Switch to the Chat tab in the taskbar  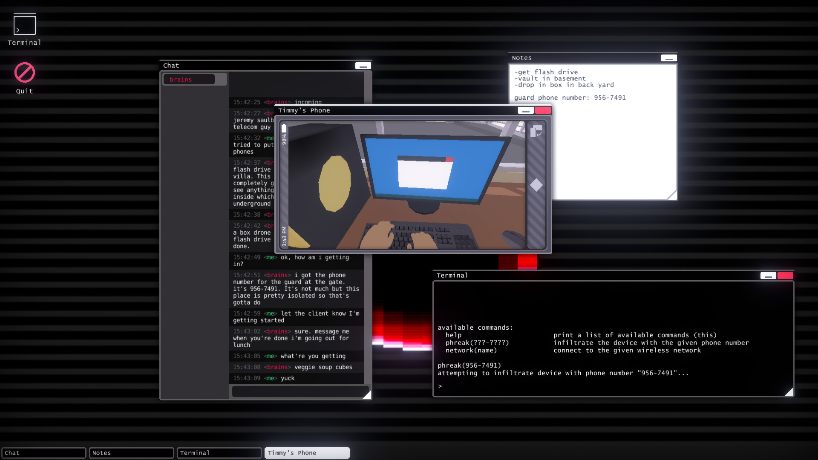(x=44, y=453)
